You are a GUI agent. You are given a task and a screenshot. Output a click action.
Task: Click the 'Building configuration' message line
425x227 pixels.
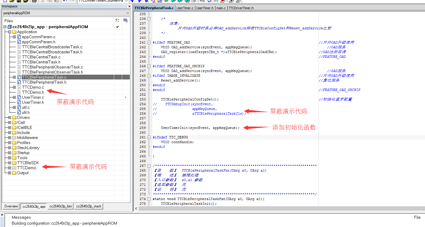tap(64, 223)
